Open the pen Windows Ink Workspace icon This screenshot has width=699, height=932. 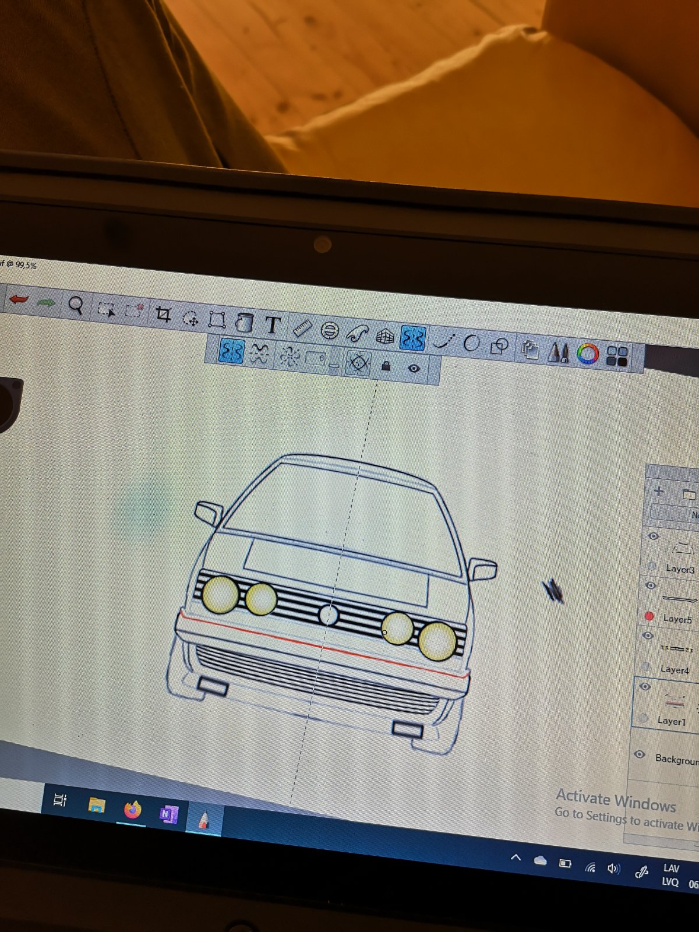[x=641, y=872]
